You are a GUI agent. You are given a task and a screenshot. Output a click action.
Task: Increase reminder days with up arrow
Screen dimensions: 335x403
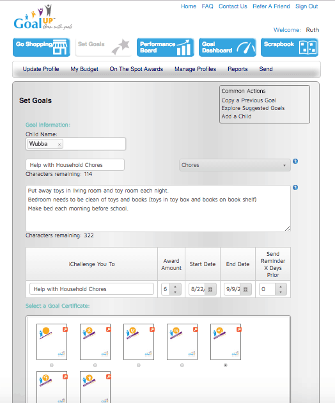[281, 287]
